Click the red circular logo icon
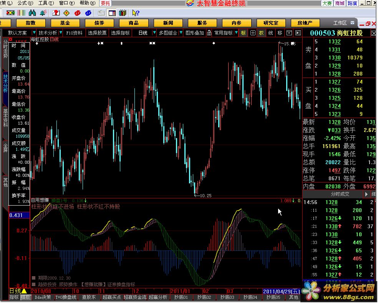378x303 pixels. point(77,13)
